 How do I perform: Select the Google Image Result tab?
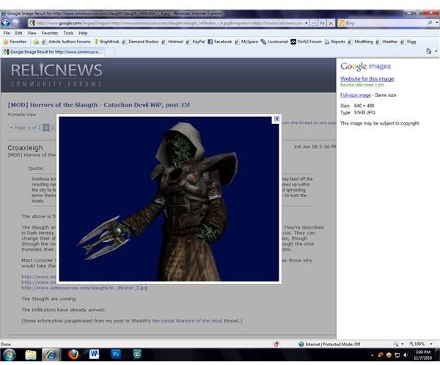pyautogui.click(x=53, y=52)
